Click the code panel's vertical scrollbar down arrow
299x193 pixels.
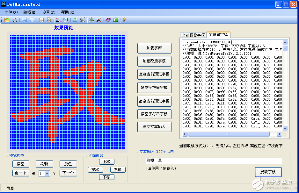tap(285, 128)
